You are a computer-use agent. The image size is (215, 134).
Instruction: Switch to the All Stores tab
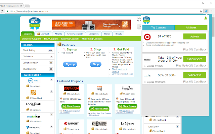(191, 27)
